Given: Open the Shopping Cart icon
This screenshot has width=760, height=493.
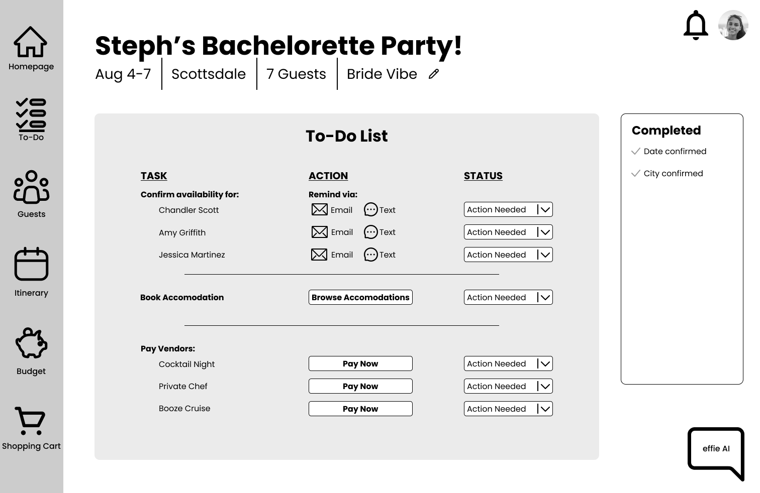Looking at the screenshot, I should pos(31,421).
